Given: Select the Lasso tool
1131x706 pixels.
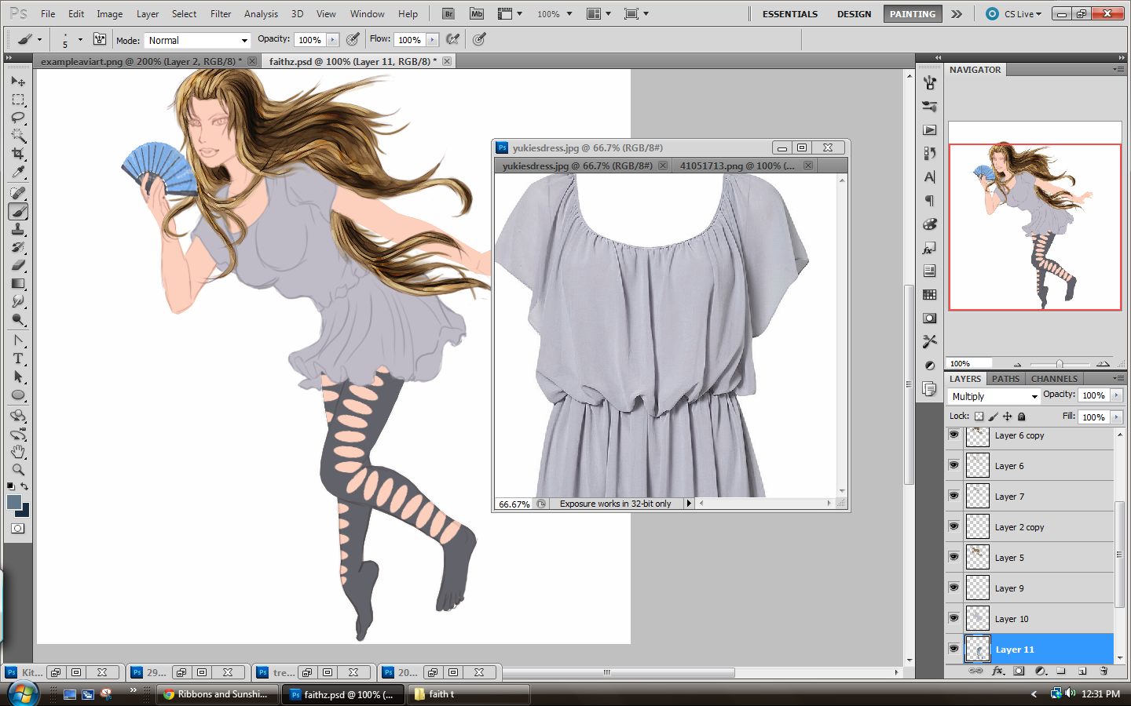Looking at the screenshot, I should 18,118.
